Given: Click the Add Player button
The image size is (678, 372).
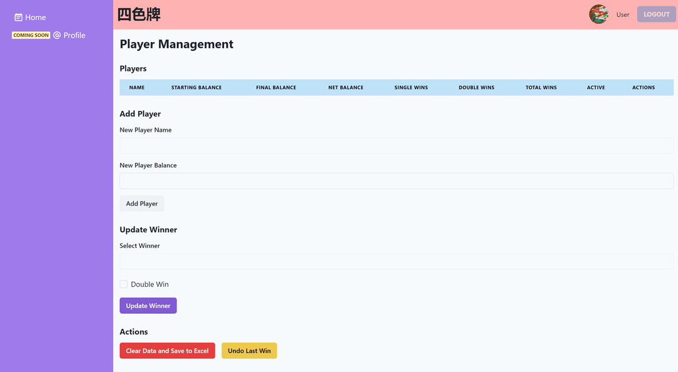Looking at the screenshot, I should pyautogui.click(x=142, y=203).
